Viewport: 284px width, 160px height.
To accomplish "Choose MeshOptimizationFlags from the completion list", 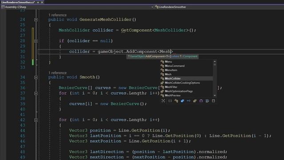I will [x=186, y=91].
